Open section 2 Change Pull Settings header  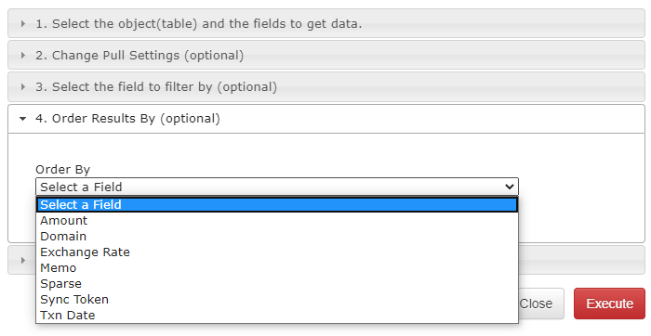326,55
